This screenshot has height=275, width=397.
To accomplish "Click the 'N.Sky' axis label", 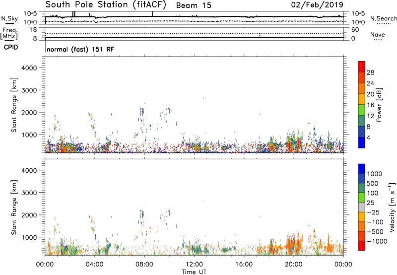I will [x=9, y=18].
